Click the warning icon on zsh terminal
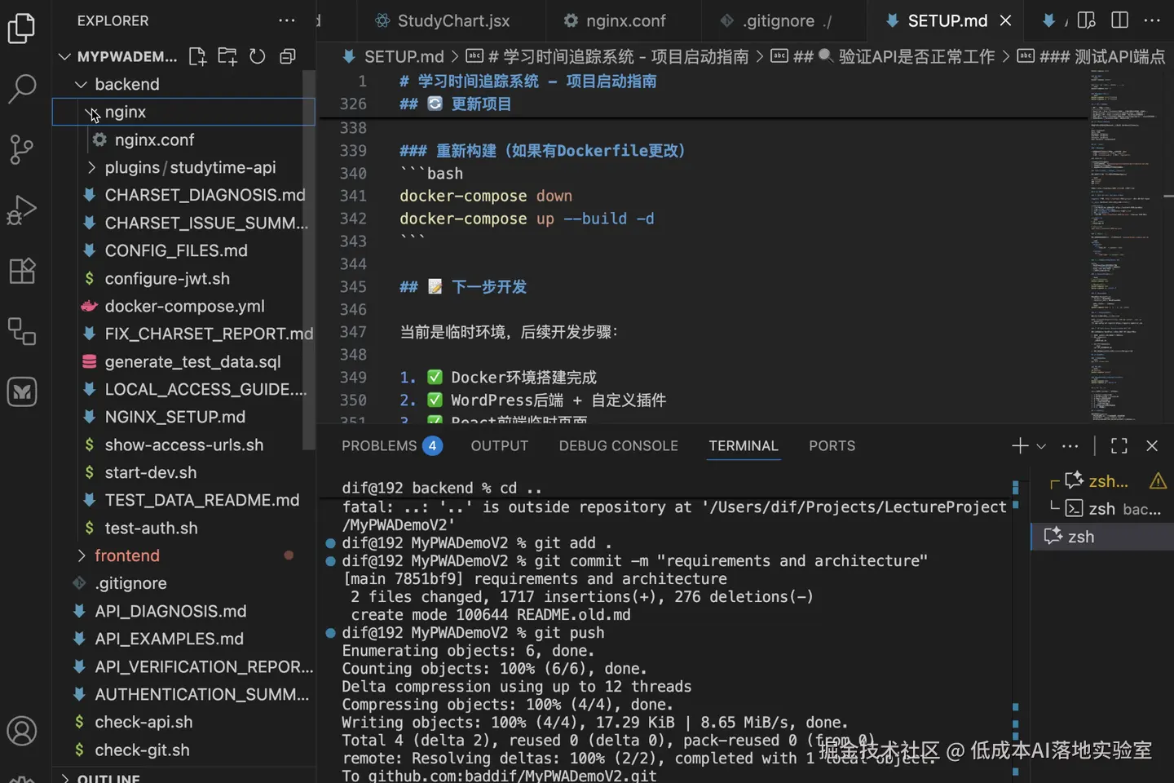 [1158, 481]
